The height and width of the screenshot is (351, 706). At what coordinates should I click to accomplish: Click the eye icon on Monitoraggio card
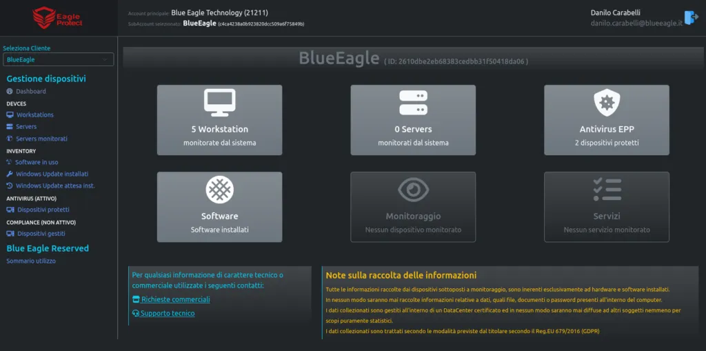tap(414, 190)
